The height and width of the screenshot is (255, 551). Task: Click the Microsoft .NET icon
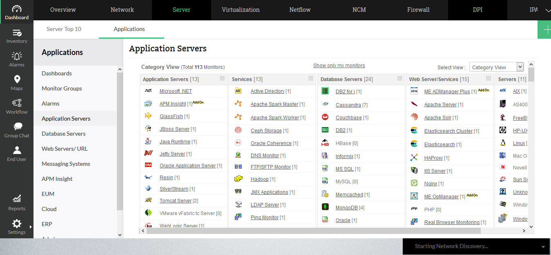pyautogui.click(x=148, y=91)
